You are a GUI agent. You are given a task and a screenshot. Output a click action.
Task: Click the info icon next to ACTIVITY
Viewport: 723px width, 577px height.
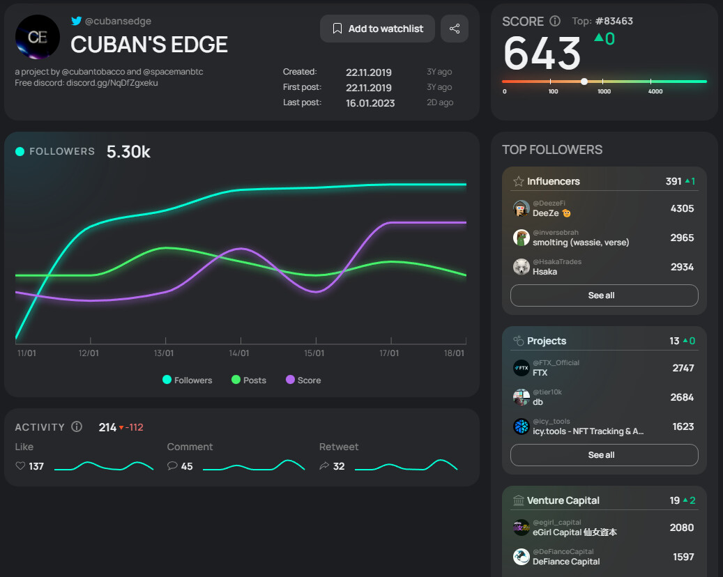point(77,426)
